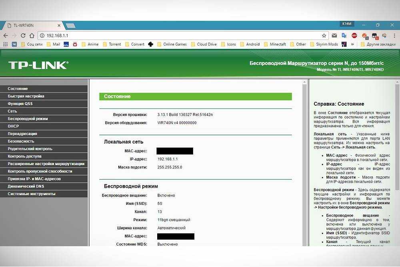Click the AdBlock Plus extension icon
This screenshot has width=400, height=267.
(x=354, y=36)
